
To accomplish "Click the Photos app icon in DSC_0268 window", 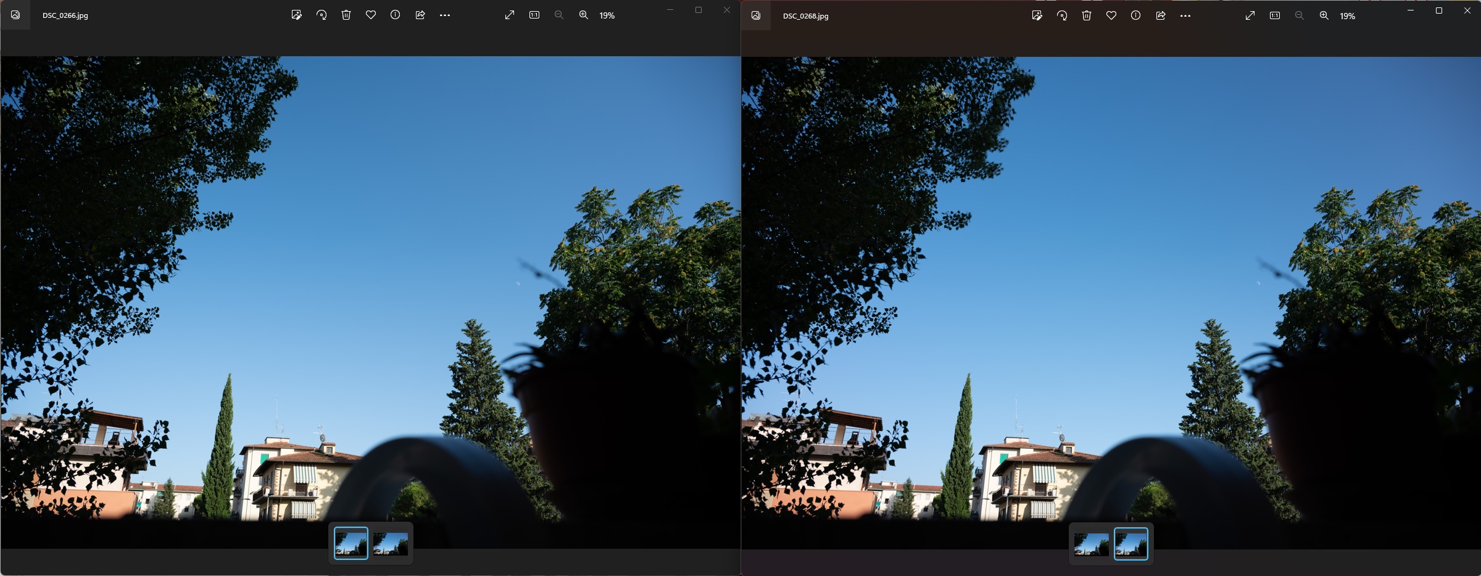I will click(x=756, y=15).
